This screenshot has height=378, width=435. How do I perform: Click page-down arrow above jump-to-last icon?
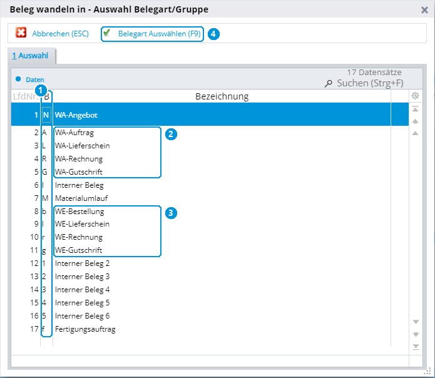click(x=416, y=334)
